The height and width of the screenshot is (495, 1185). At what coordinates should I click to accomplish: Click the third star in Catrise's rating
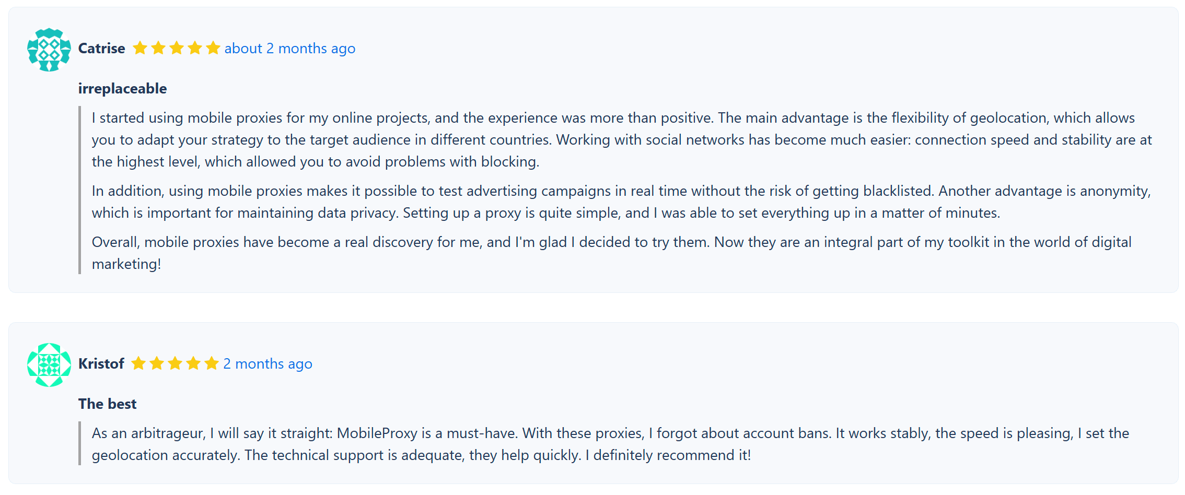click(x=177, y=49)
